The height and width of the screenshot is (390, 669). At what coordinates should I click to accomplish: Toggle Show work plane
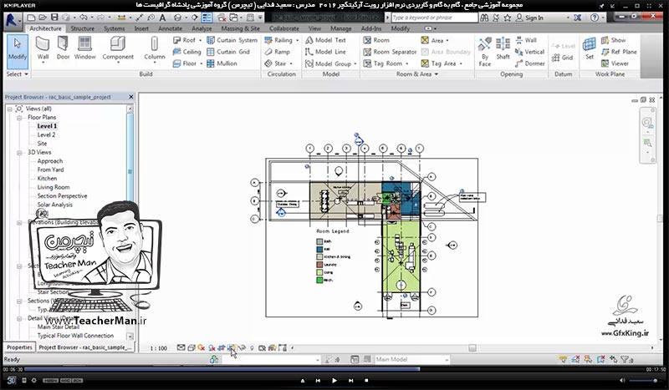pos(614,40)
